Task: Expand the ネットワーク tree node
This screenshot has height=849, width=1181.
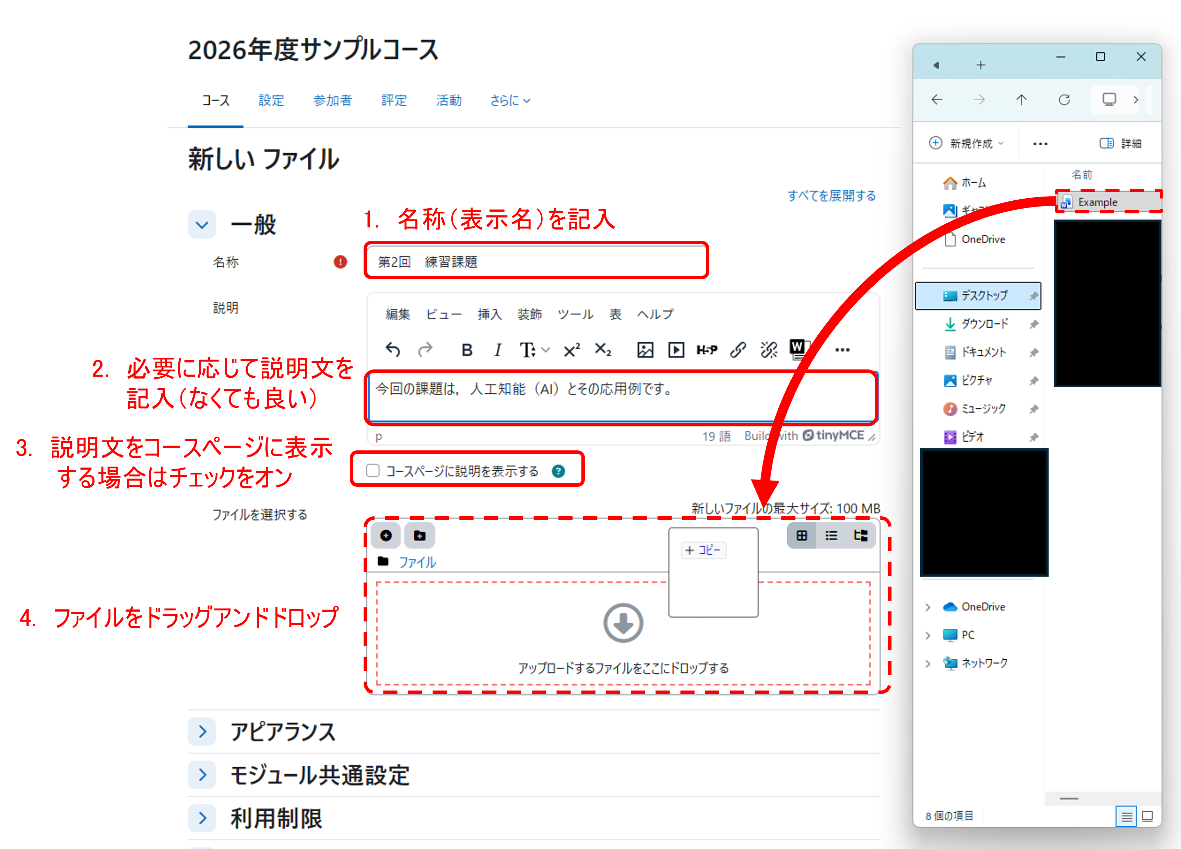Action: tap(928, 663)
